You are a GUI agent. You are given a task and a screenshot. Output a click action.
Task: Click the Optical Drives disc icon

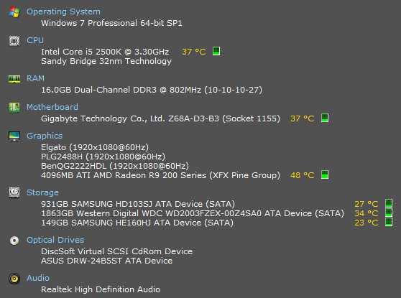[14, 241]
